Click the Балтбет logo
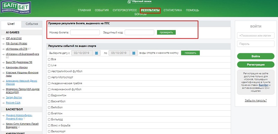278x134 pixels. [x=16, y=7]
